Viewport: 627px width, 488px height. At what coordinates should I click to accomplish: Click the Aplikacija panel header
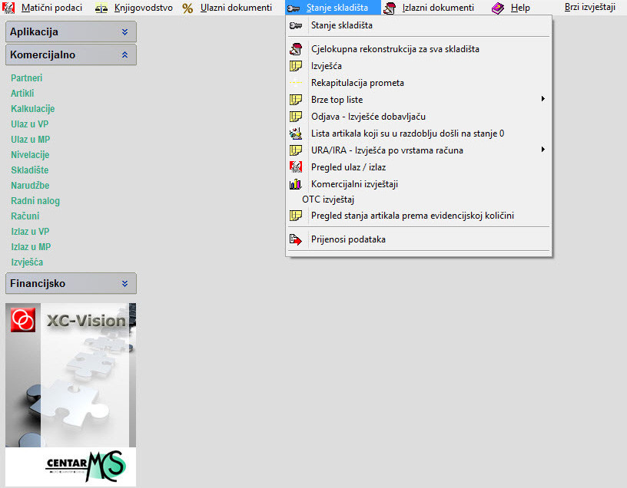(71, 32)
